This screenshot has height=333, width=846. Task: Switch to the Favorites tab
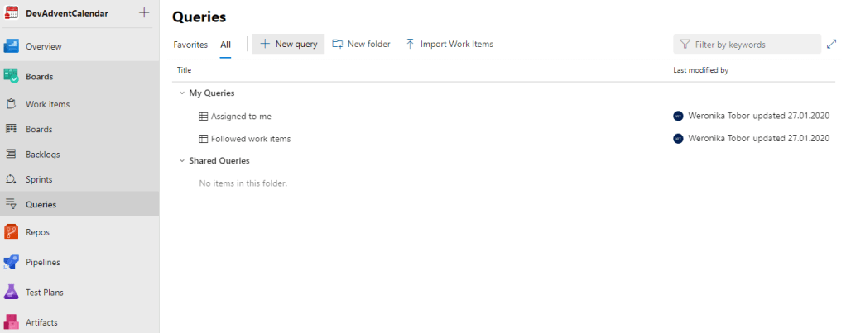[x=190, y=45]
